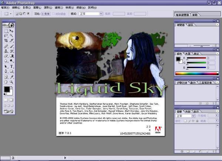Open the Layers opacity slider arrow

pyautogui.click(x=216, y=116)
